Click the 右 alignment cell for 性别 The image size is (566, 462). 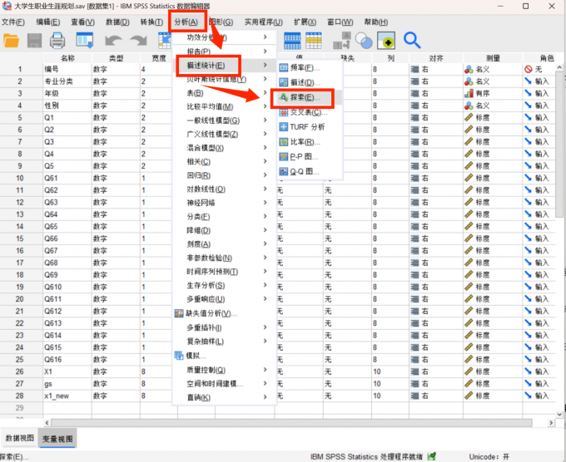point(436,106)
